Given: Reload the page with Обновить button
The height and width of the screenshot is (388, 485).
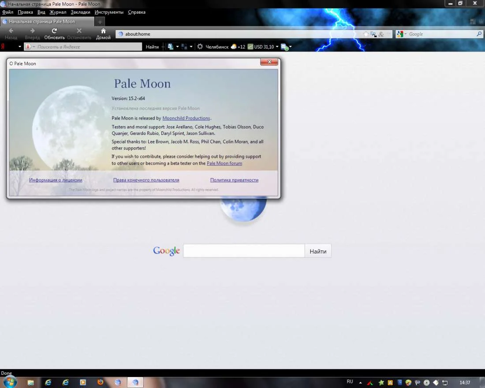Looking at the screenshot, I should coord(54,34).
